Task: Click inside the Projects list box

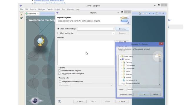Action: (86, 52)
